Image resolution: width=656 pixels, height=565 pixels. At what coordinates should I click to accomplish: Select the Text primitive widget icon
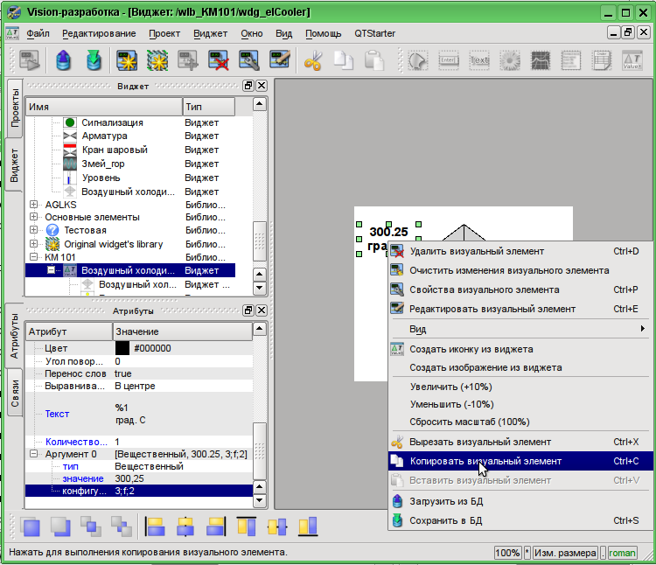click(x=478, y=61)
